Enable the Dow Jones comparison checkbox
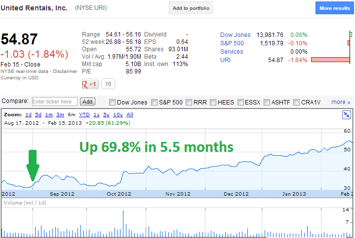 (x=112, y=102)
